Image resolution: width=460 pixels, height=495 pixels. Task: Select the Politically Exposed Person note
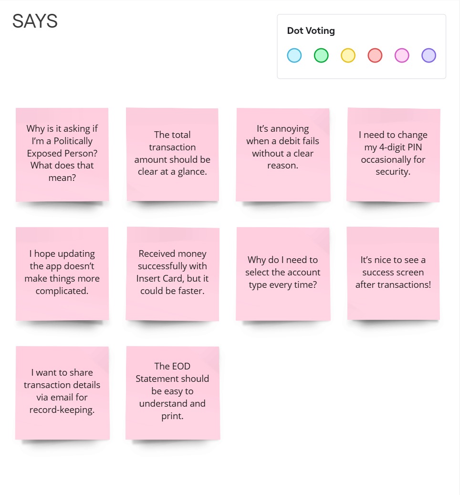(62, 155)
